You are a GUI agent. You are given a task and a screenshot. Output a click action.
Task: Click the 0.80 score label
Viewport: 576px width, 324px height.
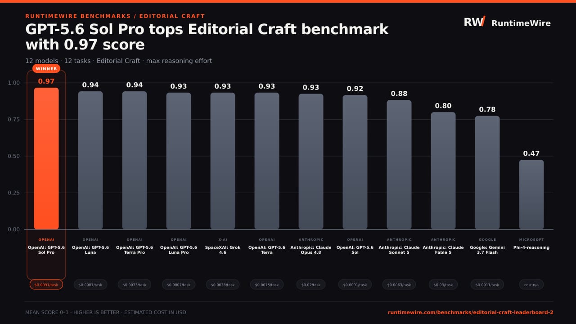coord(443,106)
